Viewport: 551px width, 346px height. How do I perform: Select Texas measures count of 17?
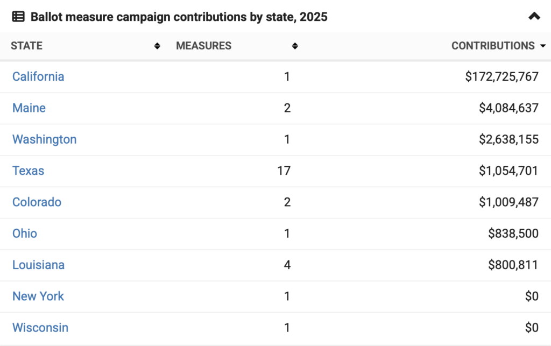pyautogui.click(x=284, y=171)
